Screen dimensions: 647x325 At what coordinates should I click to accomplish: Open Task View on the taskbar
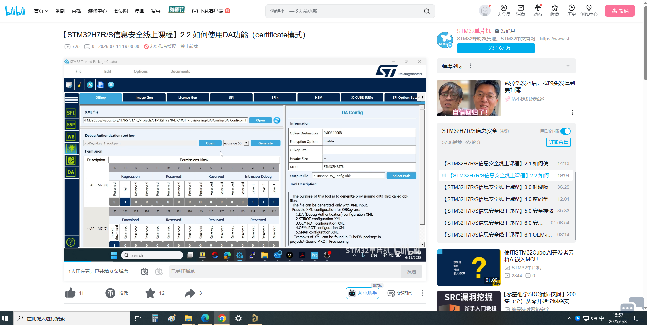pyautogui.click(x=138, y=318)
